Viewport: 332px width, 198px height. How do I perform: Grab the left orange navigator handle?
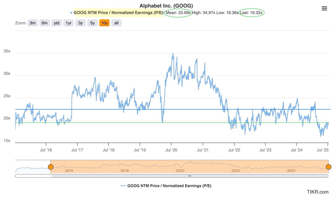pyautogui.click(x=51, y=167)
